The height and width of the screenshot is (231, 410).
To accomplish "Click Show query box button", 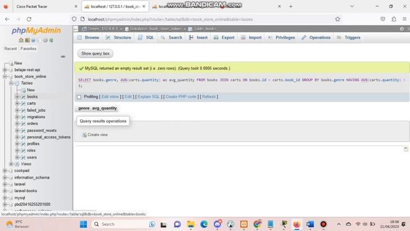I will pyautogui.click(x=95, y=54).
